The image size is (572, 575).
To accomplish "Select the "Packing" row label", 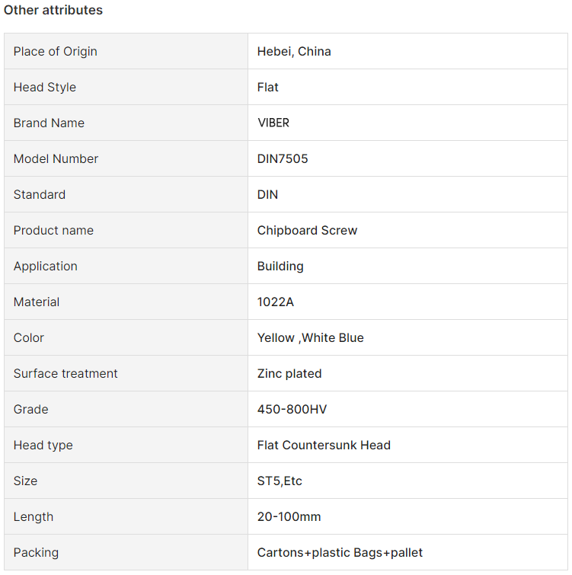I will click(x=36, y=553).
